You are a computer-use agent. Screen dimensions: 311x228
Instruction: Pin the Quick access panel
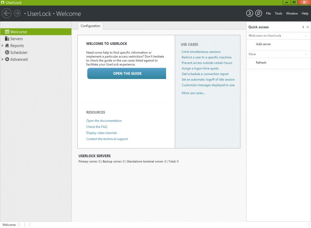[303, 27]
